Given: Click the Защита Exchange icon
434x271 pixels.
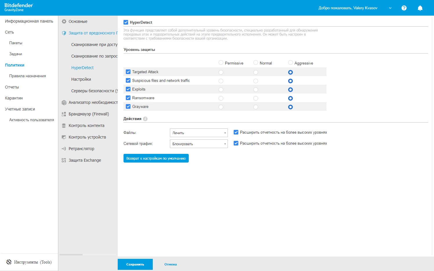Looking at the screenshot, I should point(64,161).
